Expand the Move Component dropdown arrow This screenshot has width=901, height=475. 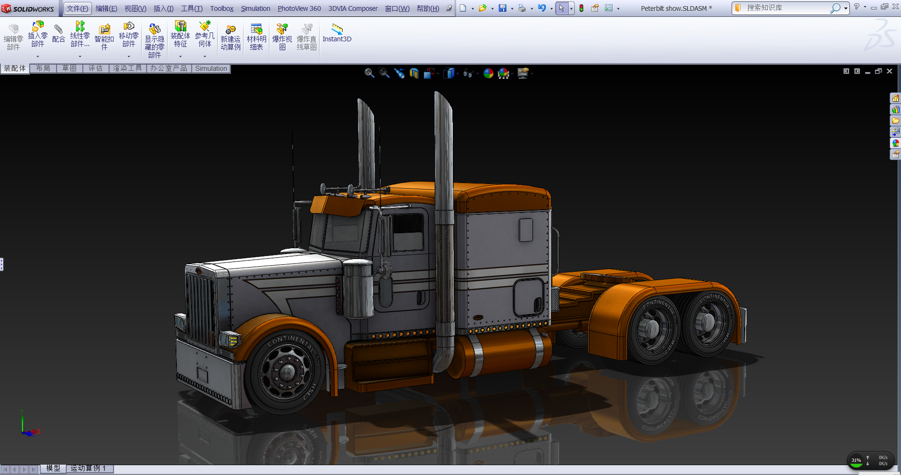pos(129,56)
